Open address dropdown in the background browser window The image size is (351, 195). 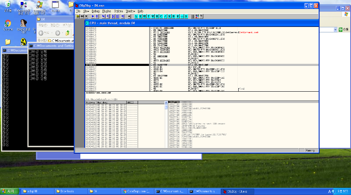pos(335,30)
